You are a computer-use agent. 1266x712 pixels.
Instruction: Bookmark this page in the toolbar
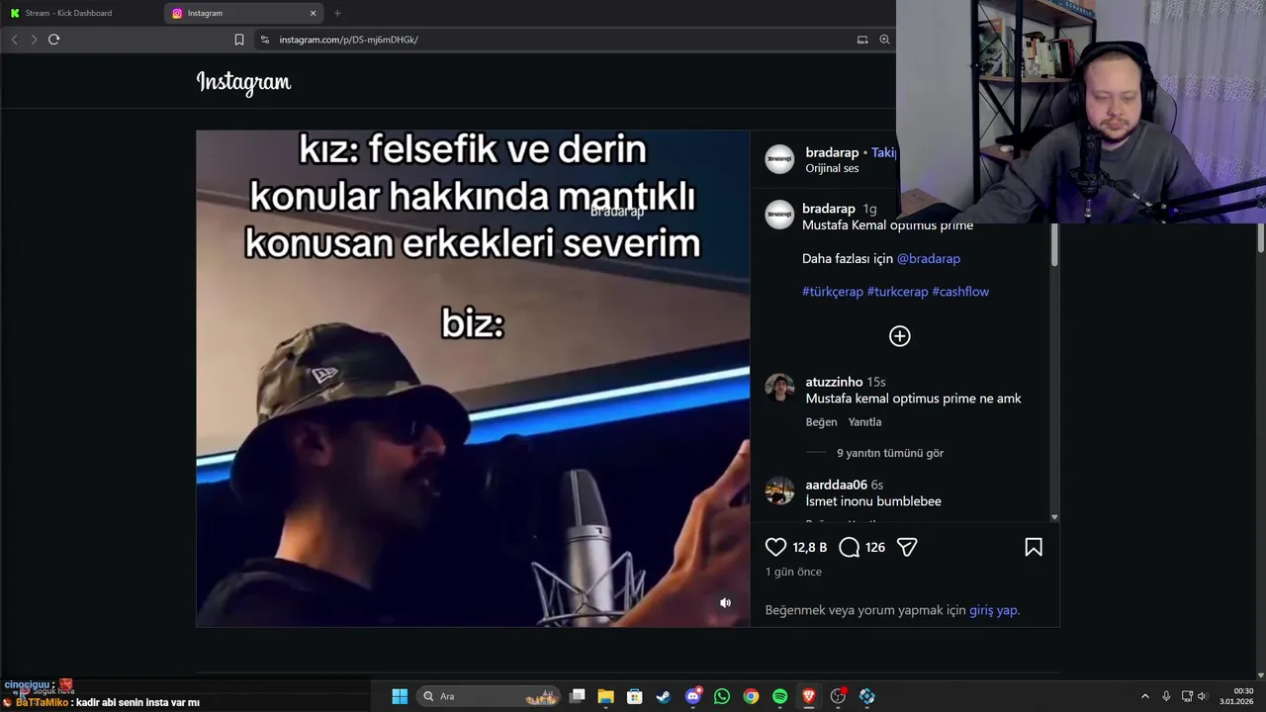click(239, 40)
